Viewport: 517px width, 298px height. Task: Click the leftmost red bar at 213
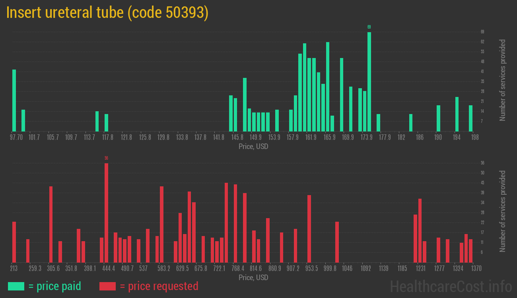point(14,242)
